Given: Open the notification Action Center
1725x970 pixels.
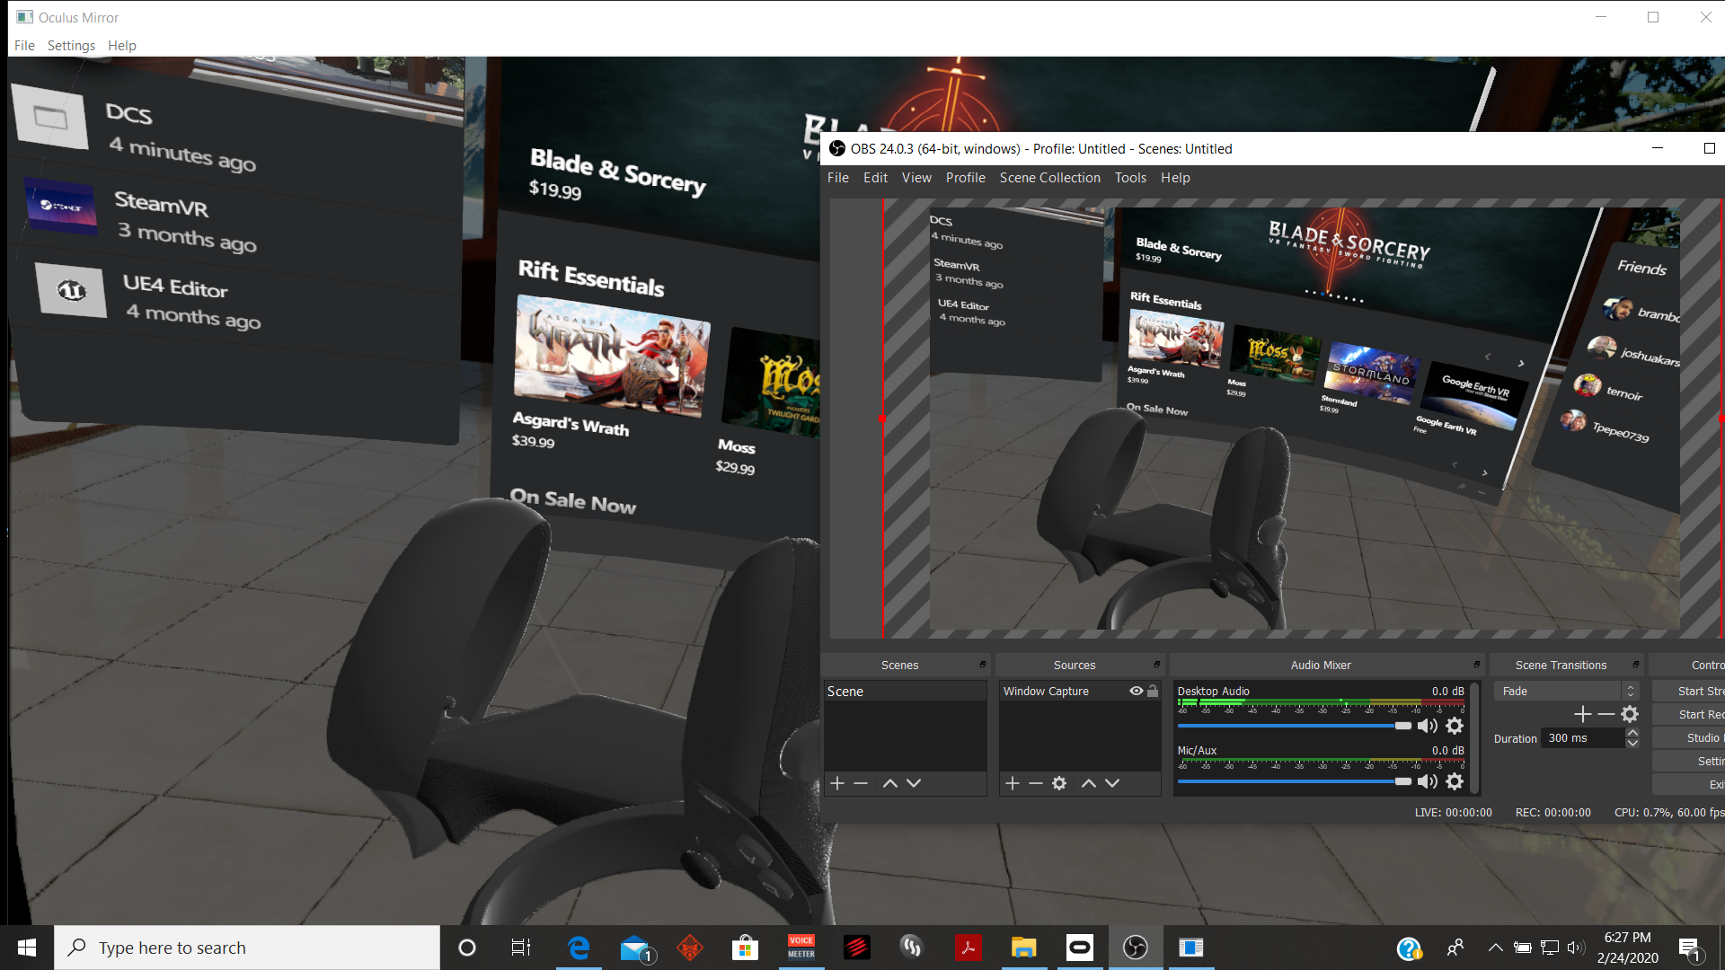Looking at the screenshot, I should click(1690, 949).
